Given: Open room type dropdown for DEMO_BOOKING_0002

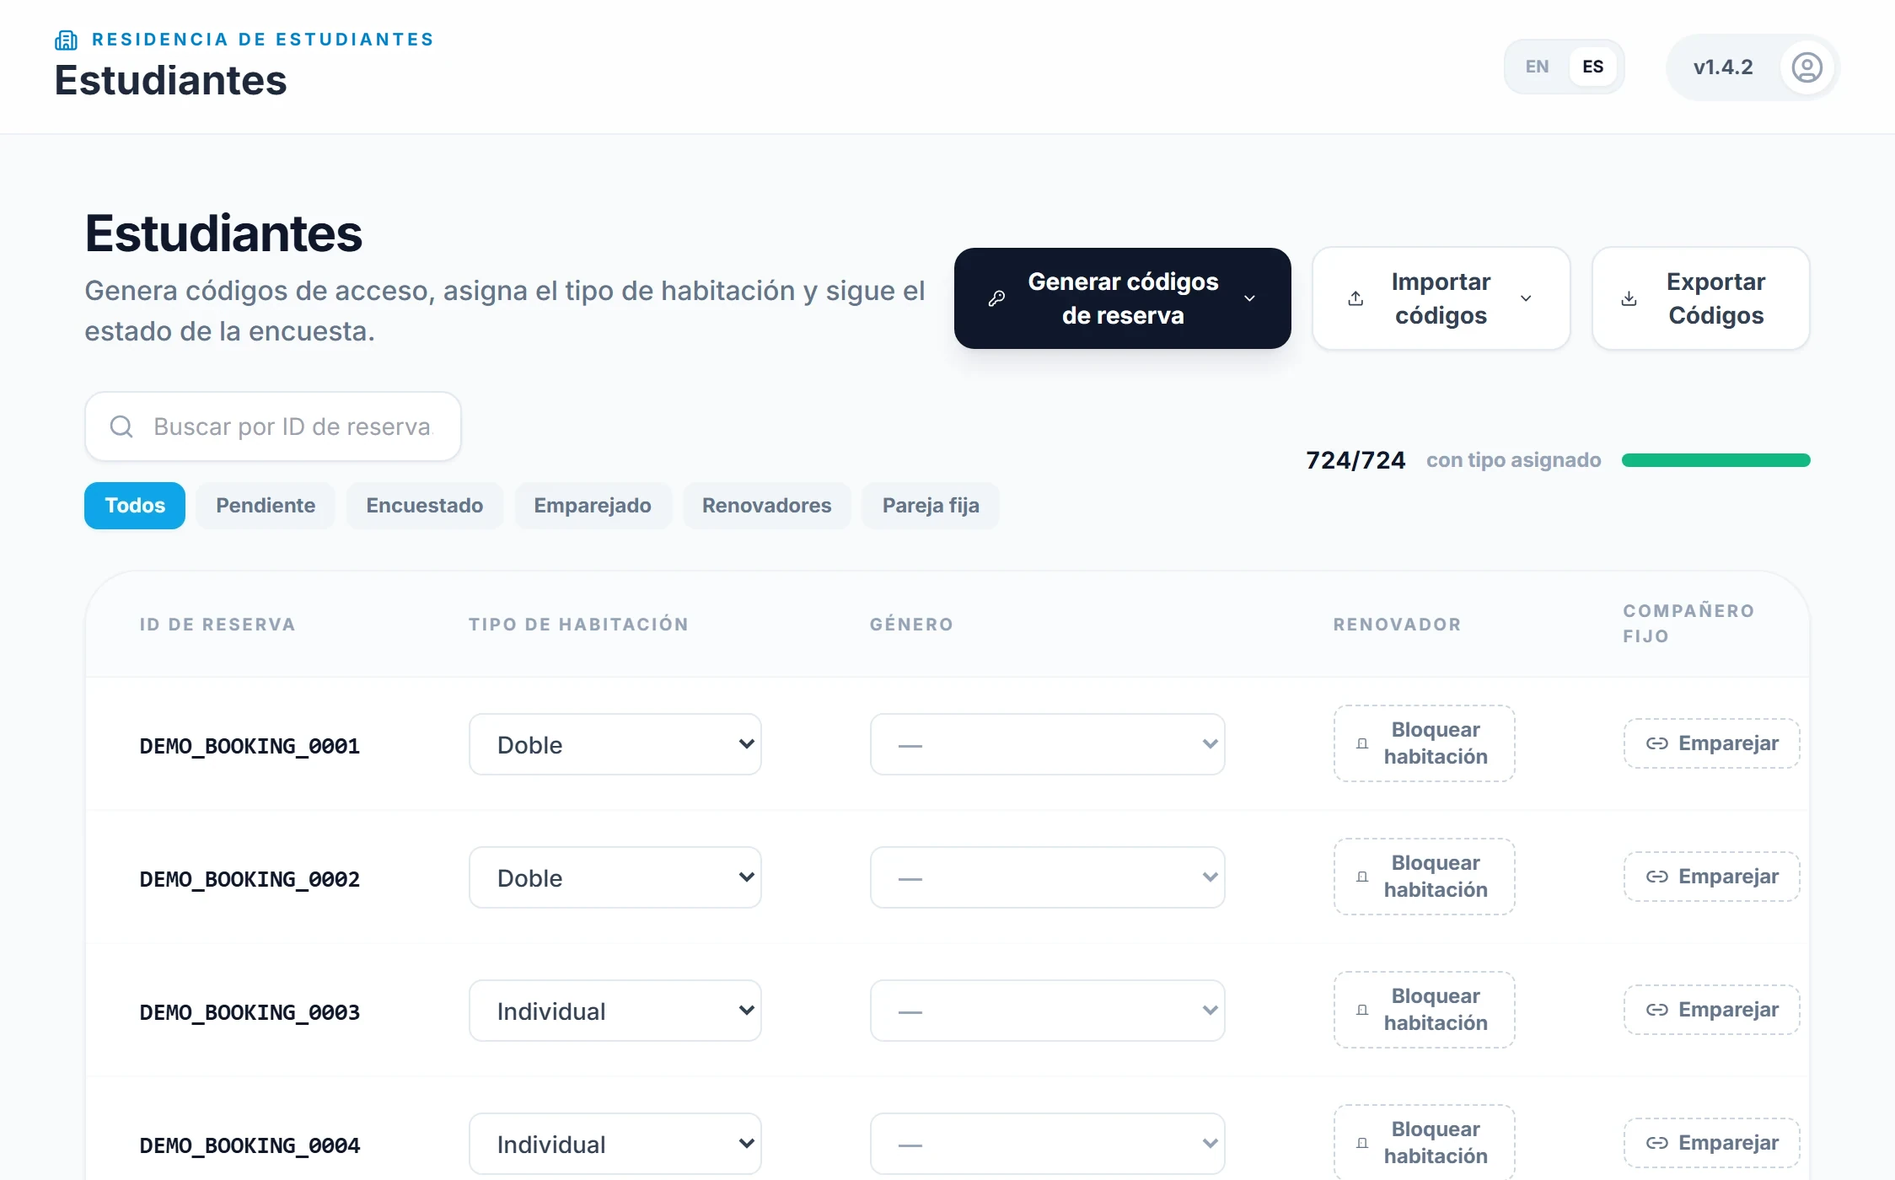Looking at the screenshot, I should tap(615, 877).
